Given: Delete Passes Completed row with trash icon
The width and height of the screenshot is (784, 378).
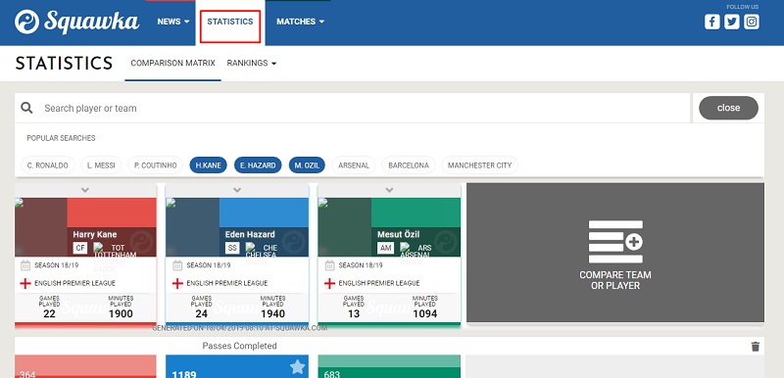Looking at the screenshot, I should pos(755,346).
